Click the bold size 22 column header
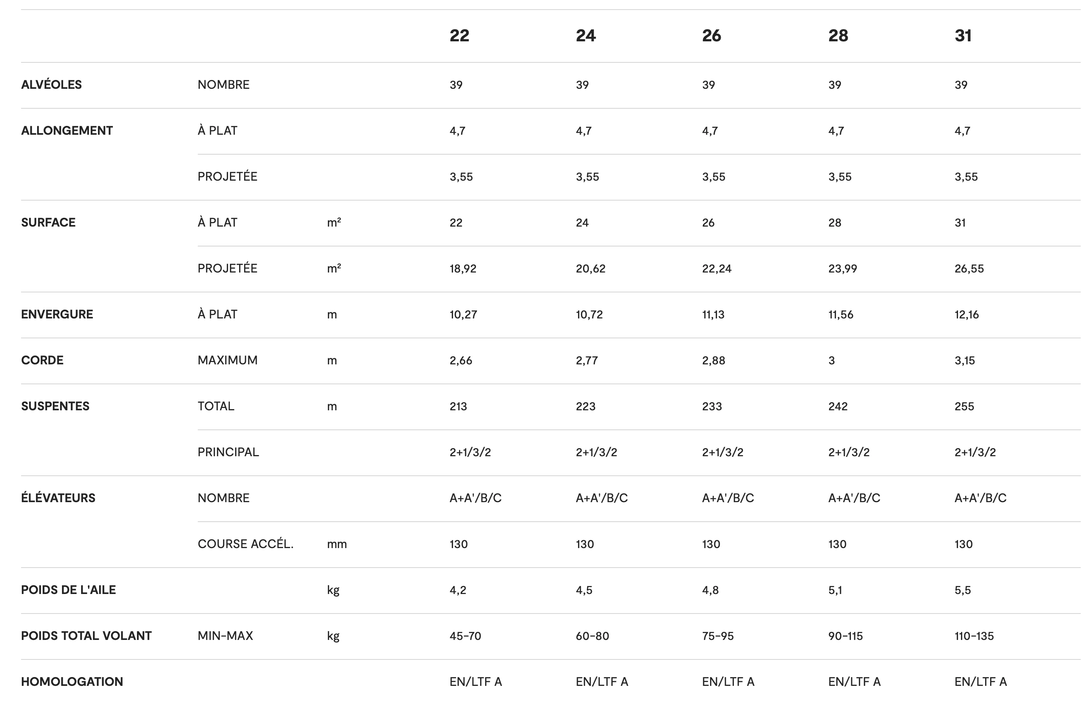 [459, 36]
